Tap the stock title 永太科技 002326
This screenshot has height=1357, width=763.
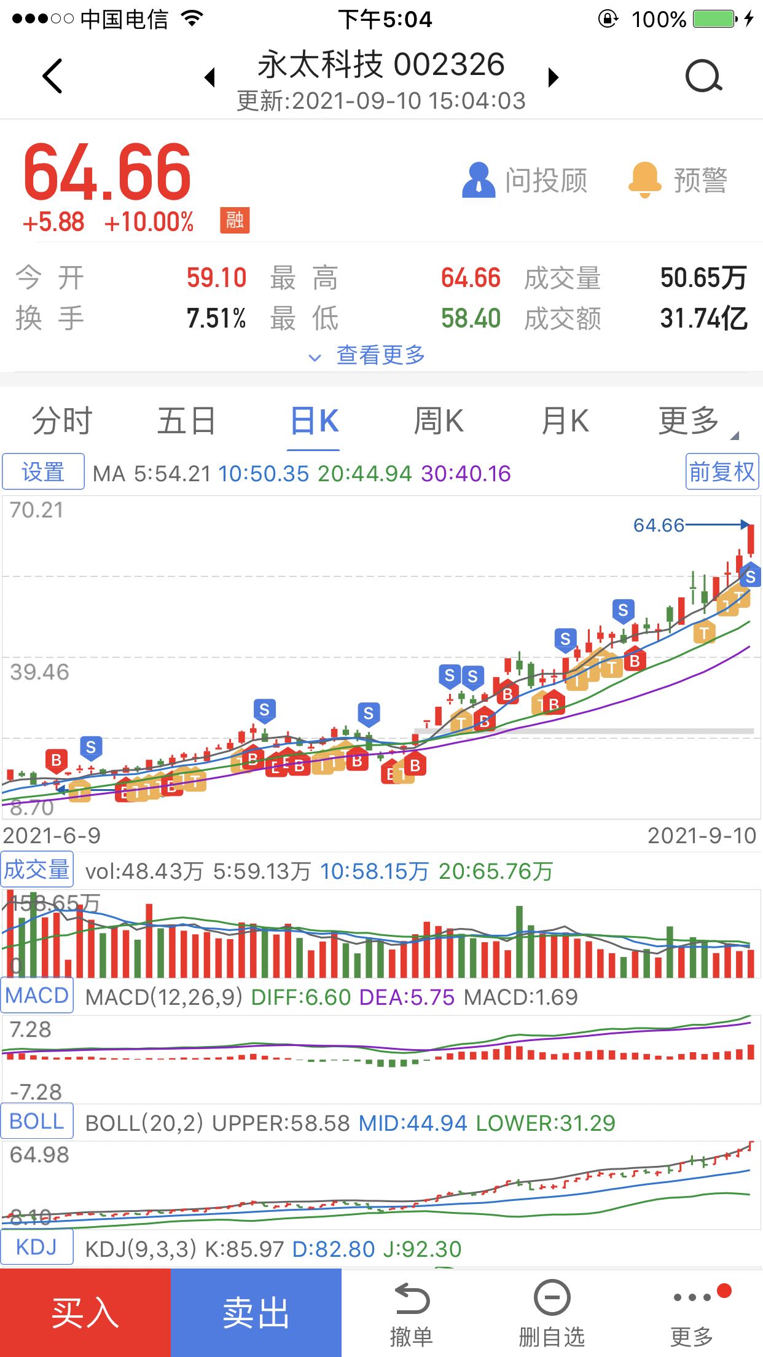pyautogui.click(x=381, y=65)
